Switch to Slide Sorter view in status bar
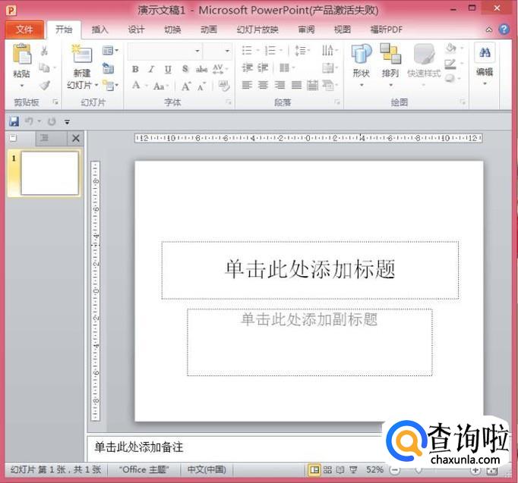The height and width of the screenshot is (483, 518). [327, 470]
